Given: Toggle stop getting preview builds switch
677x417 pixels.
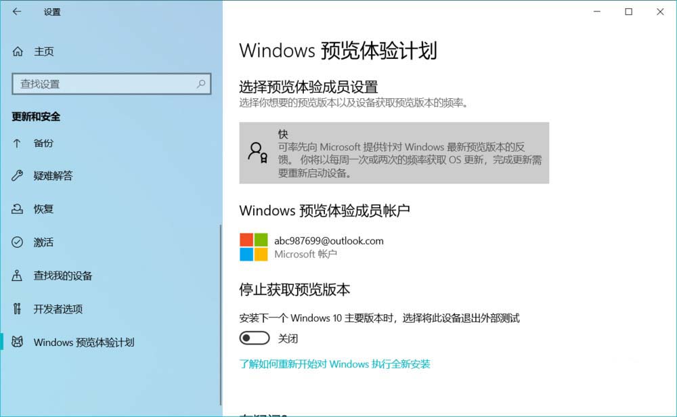Looking at the screenshot, I should click(x=255, y=338).
